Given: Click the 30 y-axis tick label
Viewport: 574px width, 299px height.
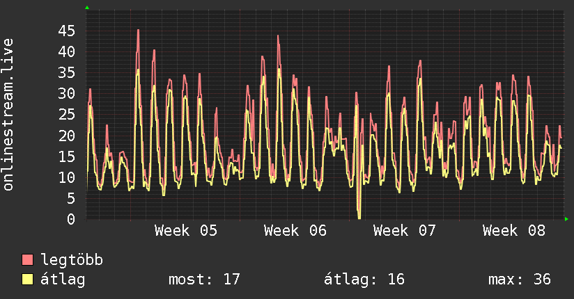Looking at the screenshot, I should 67,94.
